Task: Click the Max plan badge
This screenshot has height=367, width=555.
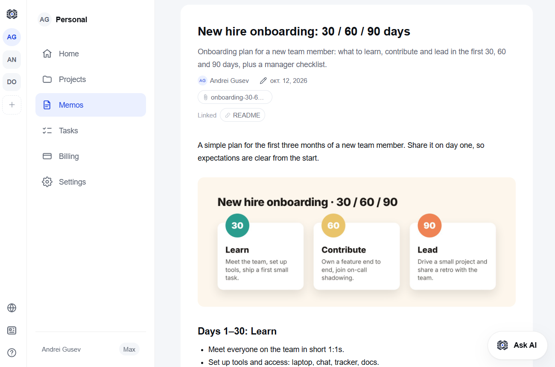Action: (x=129, y=349)
